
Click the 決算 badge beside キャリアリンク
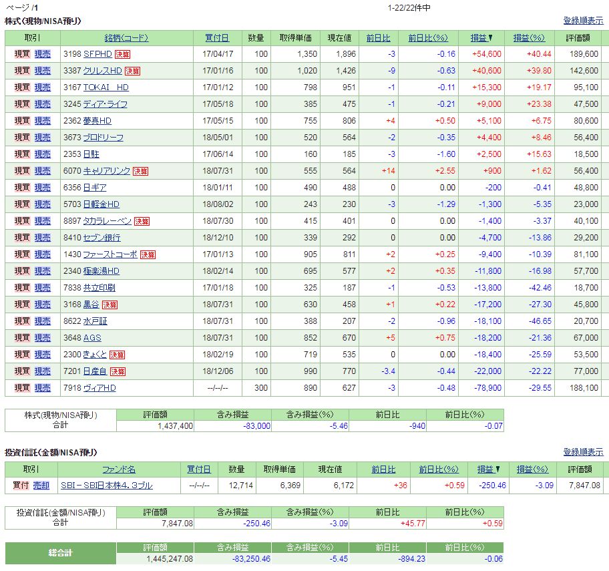[x=140, y=171]
